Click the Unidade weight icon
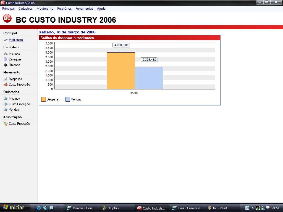 6,65
